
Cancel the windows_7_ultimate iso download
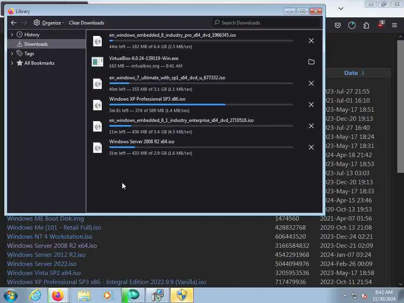point(311,83)
